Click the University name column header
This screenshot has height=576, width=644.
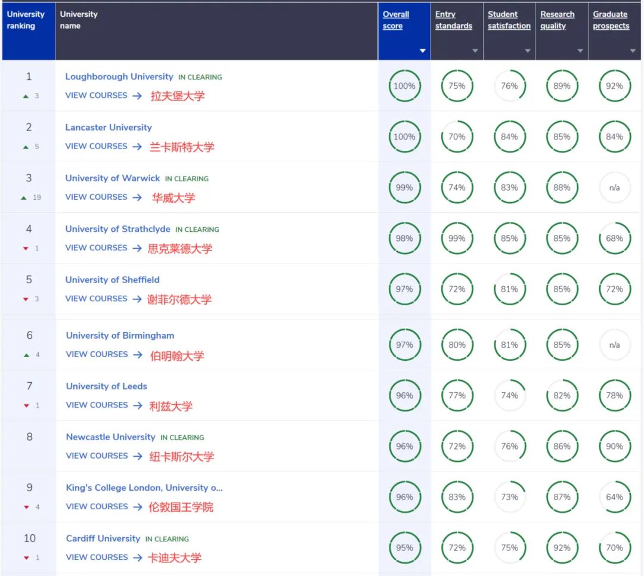[x=216, y=31]
